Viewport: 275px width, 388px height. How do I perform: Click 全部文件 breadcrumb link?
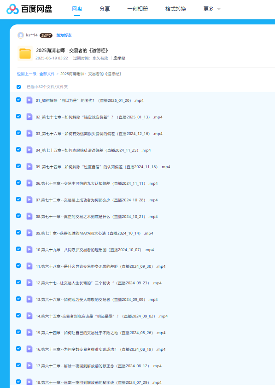pyautogui.click(x=47, y=74)
